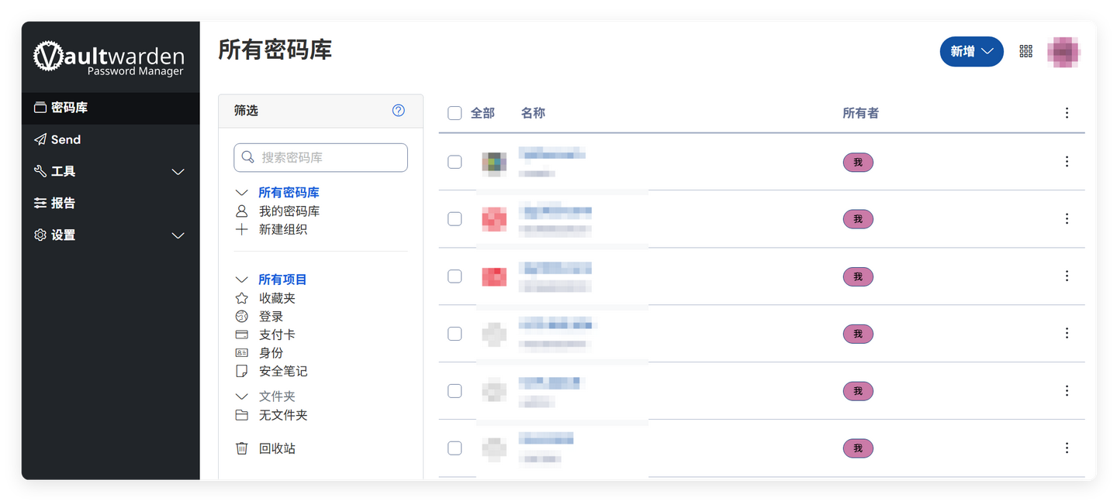Check the checkbox of the last visible item
The height and width of the screenshot is (501, 1117).
[455, 448]
